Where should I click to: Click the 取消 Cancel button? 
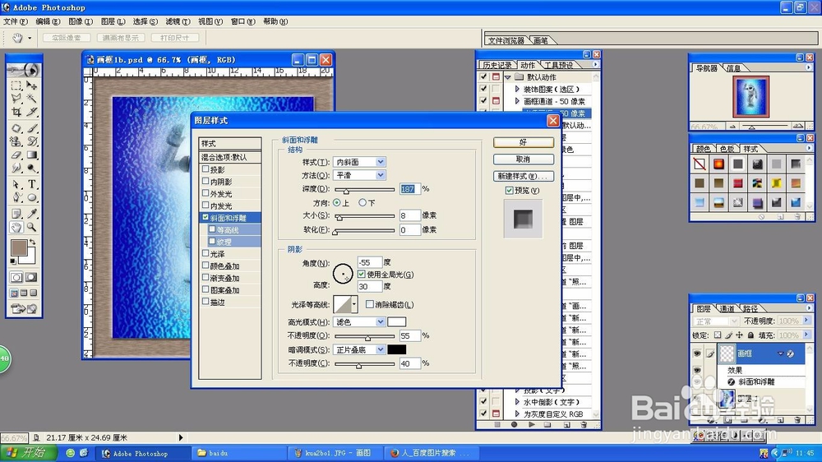click(523, 159)
